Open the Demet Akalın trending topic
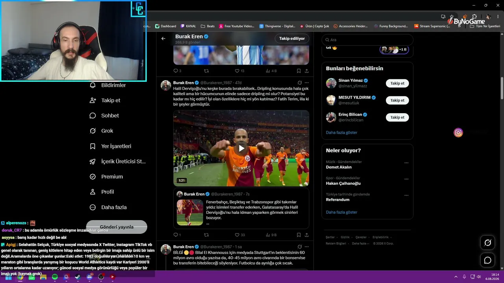504x283 pixels. [x=339, y=167]
